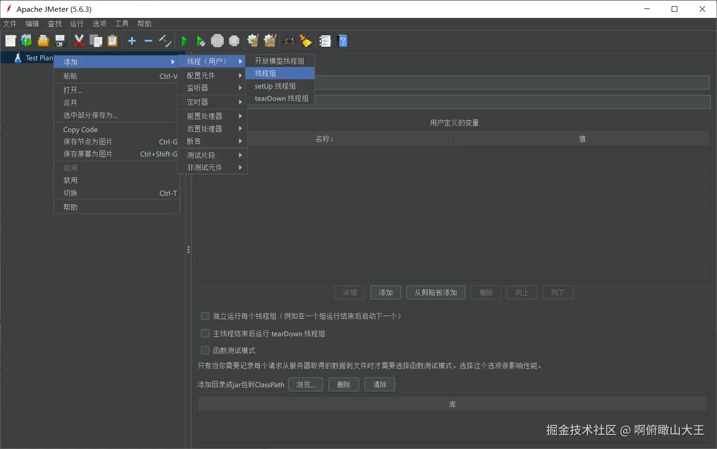The image size is (717, 449).
Task: Click 合并 in the context menu
Action: pyautogui.click(x=117, y=102)
